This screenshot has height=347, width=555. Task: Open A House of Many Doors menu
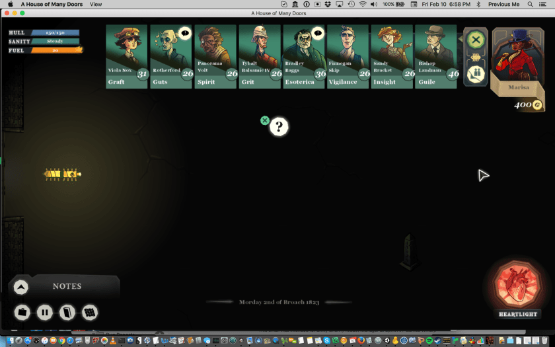click(x=52, y=4)
